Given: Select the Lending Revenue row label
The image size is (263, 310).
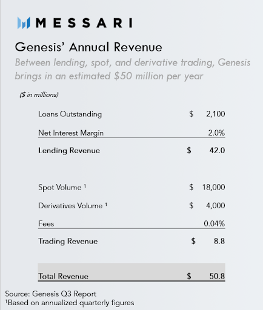Looking at the screenshot, I should [69, 151].
